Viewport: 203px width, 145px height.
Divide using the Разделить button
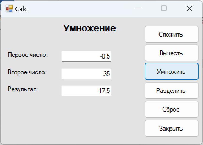point(172,91)
